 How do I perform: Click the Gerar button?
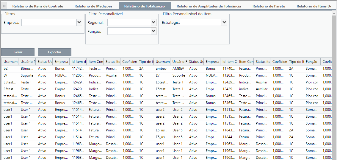click(18, 52)
